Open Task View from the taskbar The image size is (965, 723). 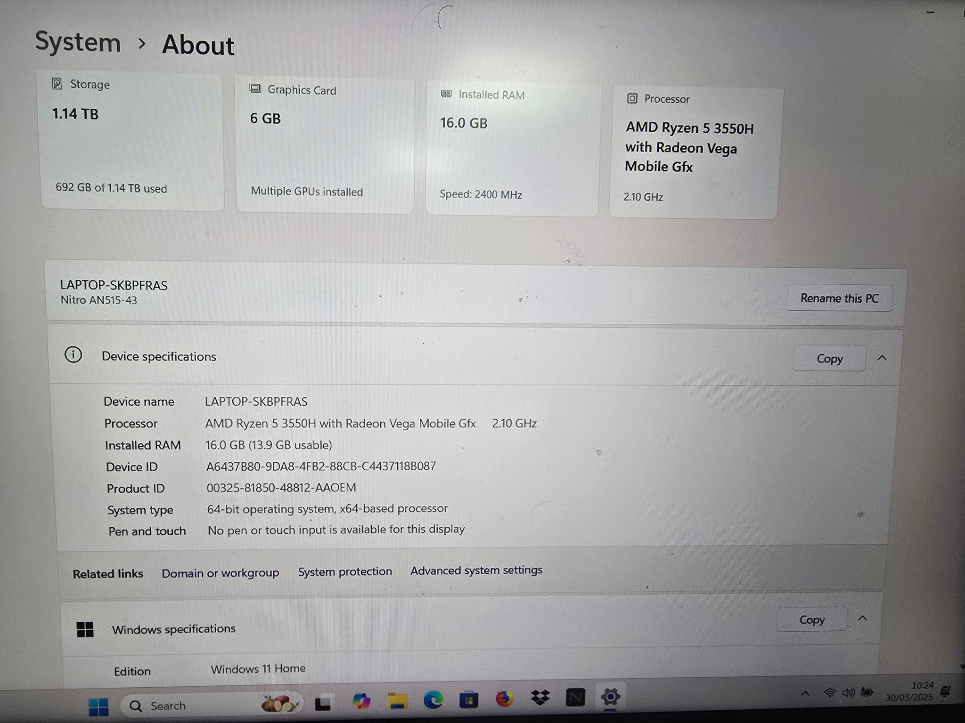[323, 703]
